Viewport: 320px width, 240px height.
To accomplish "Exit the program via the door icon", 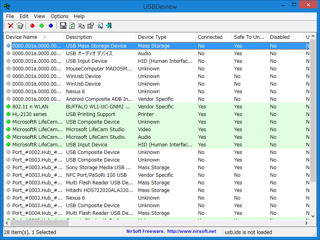I will (109, 26).
